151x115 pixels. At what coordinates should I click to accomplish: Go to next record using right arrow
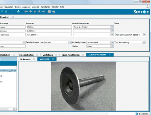39,12
